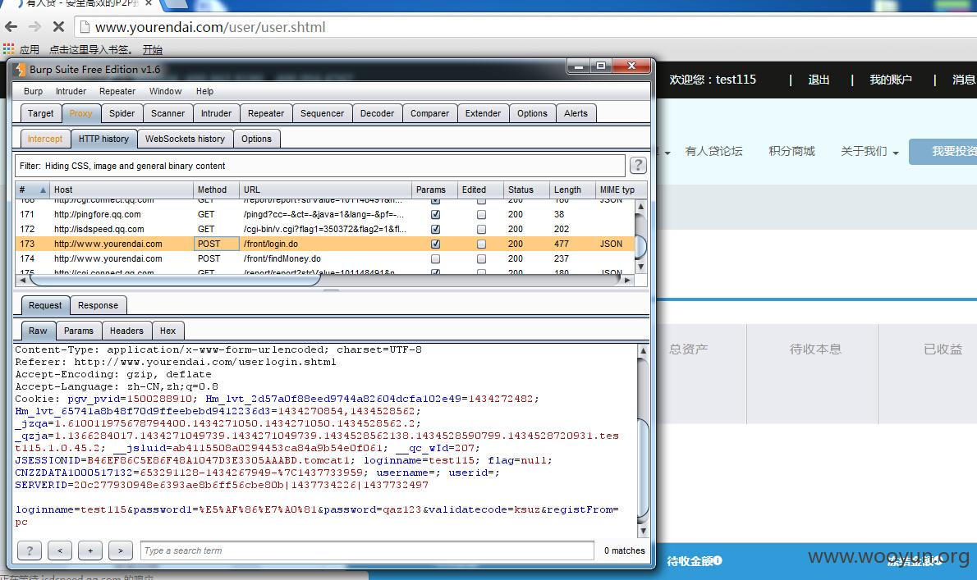This screenshot has width=977, height=580.
Task: Open the Proxy Options sub-tab
Action: (x=257, y=139)
